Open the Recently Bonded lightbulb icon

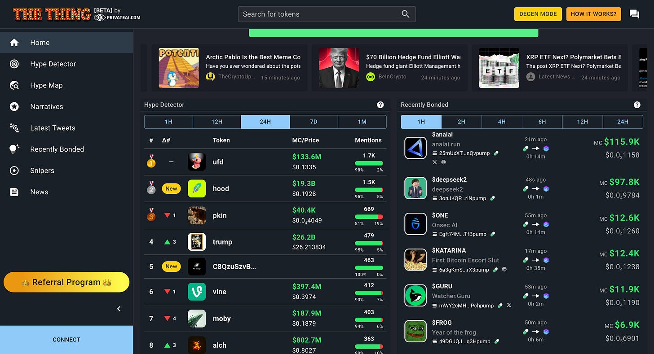[14, 149]
